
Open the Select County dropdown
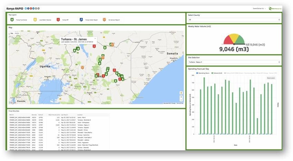234,20
